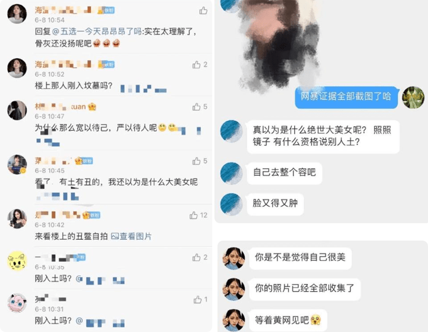428x332 pixels.
Task: Open the @五选一今天昂昂昂了吗 mention
Action: pos(97,32)
